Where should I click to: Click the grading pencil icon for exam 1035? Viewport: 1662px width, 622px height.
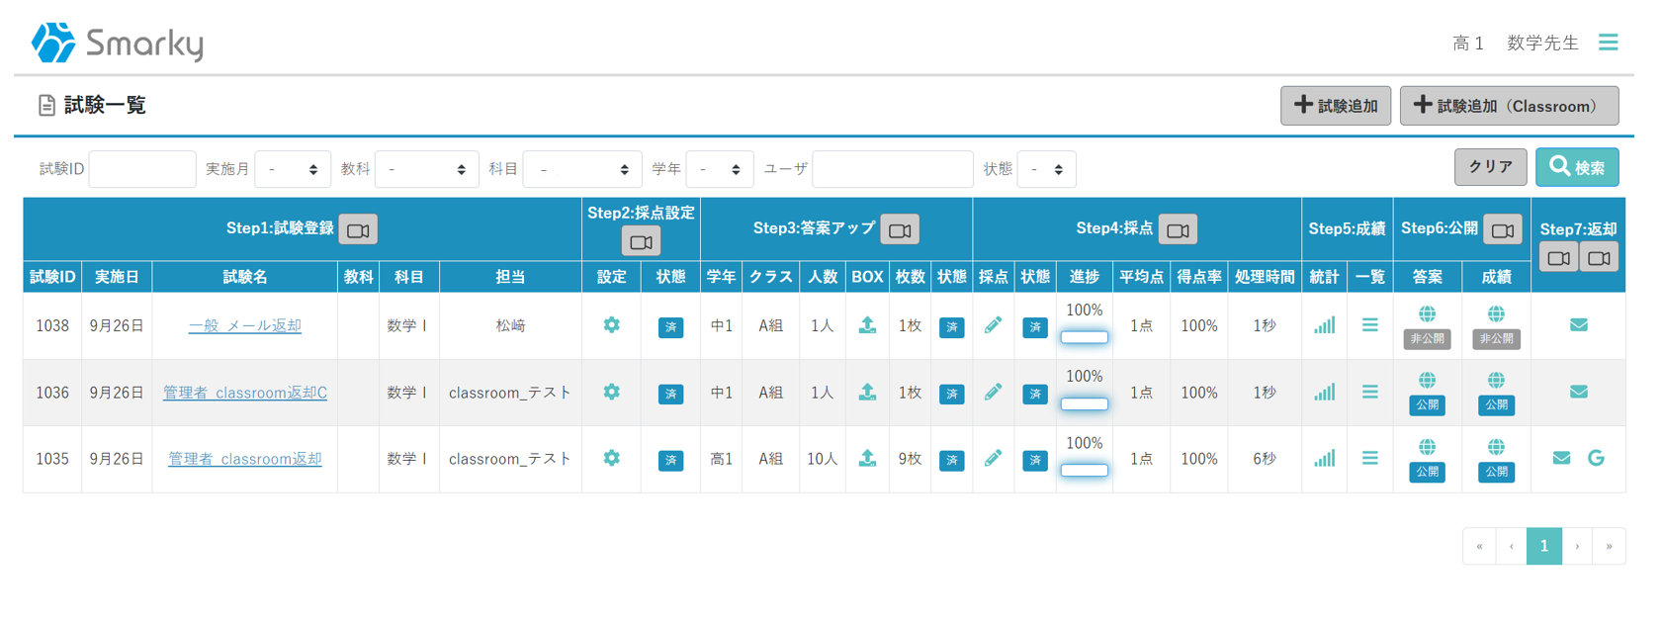point(993,458)
